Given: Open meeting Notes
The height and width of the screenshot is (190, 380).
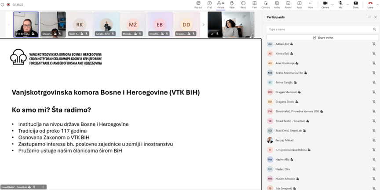Looking at the screenshot, I should (277, 4).
